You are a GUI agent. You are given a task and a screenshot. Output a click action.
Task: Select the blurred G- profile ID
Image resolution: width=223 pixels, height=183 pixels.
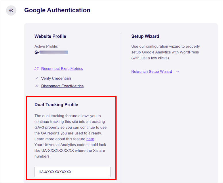(x=51, y=52)
